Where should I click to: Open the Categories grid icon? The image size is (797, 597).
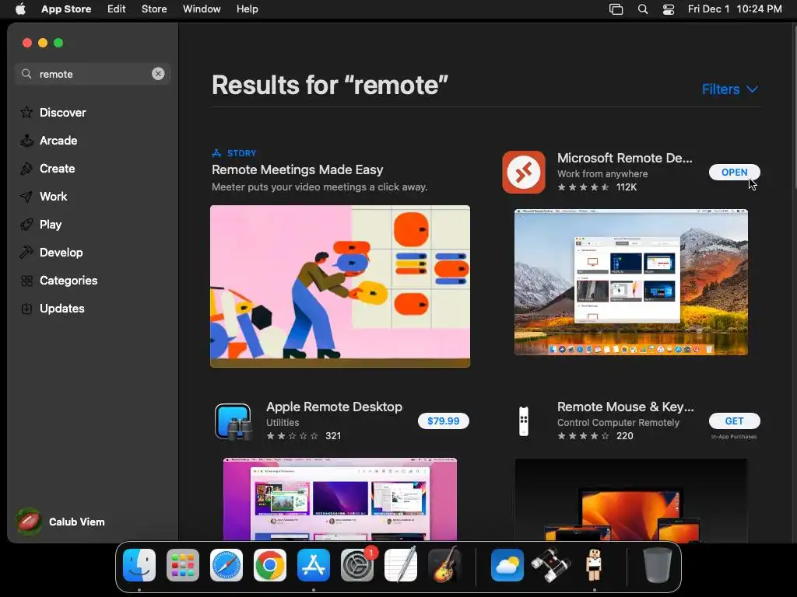click(x=26, y=280)
